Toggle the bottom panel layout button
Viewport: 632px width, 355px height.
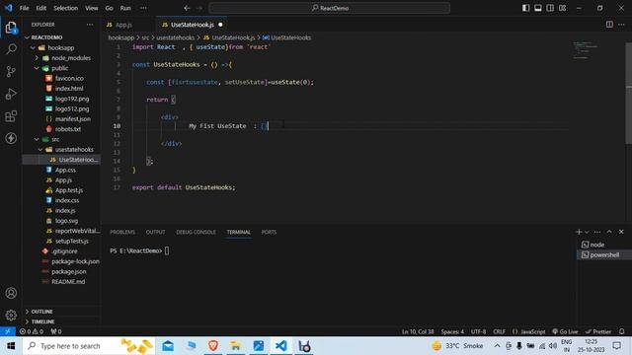(x=537, y=8)
